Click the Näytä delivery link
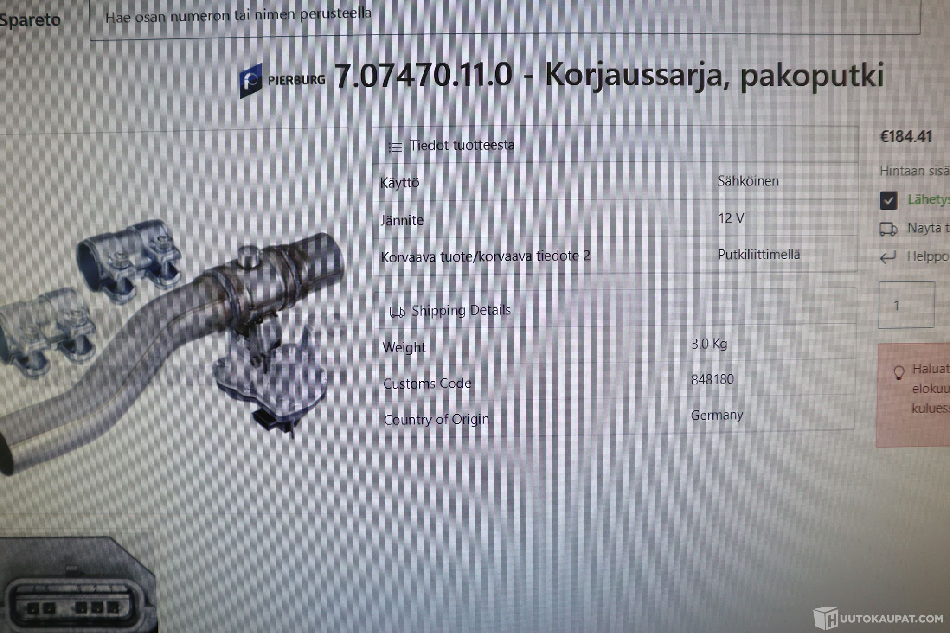The width and height of the screenshot is (950, 633). coord(928,228)
